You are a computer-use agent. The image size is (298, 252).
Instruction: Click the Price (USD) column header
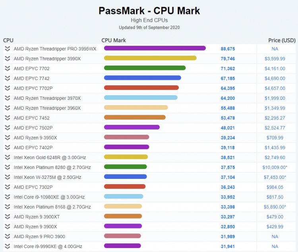[x=282, y=40]
